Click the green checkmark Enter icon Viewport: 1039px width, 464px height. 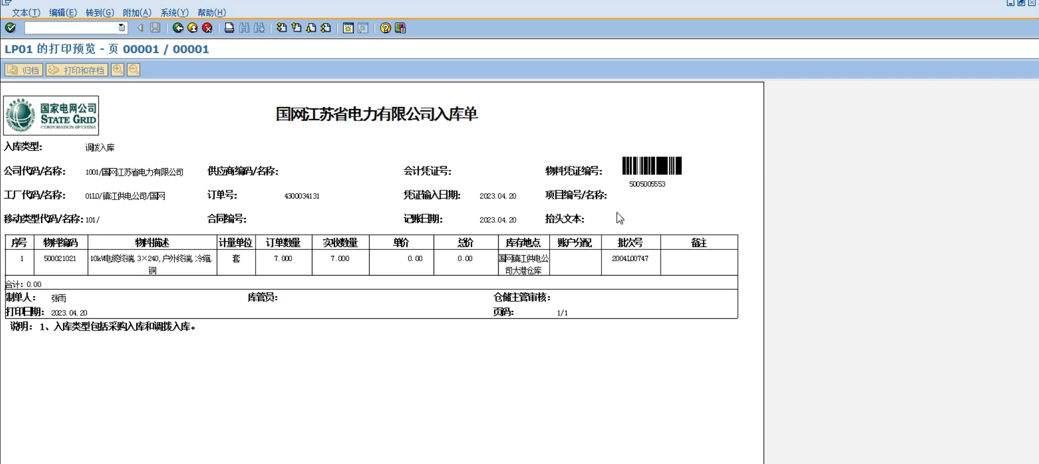11,28
